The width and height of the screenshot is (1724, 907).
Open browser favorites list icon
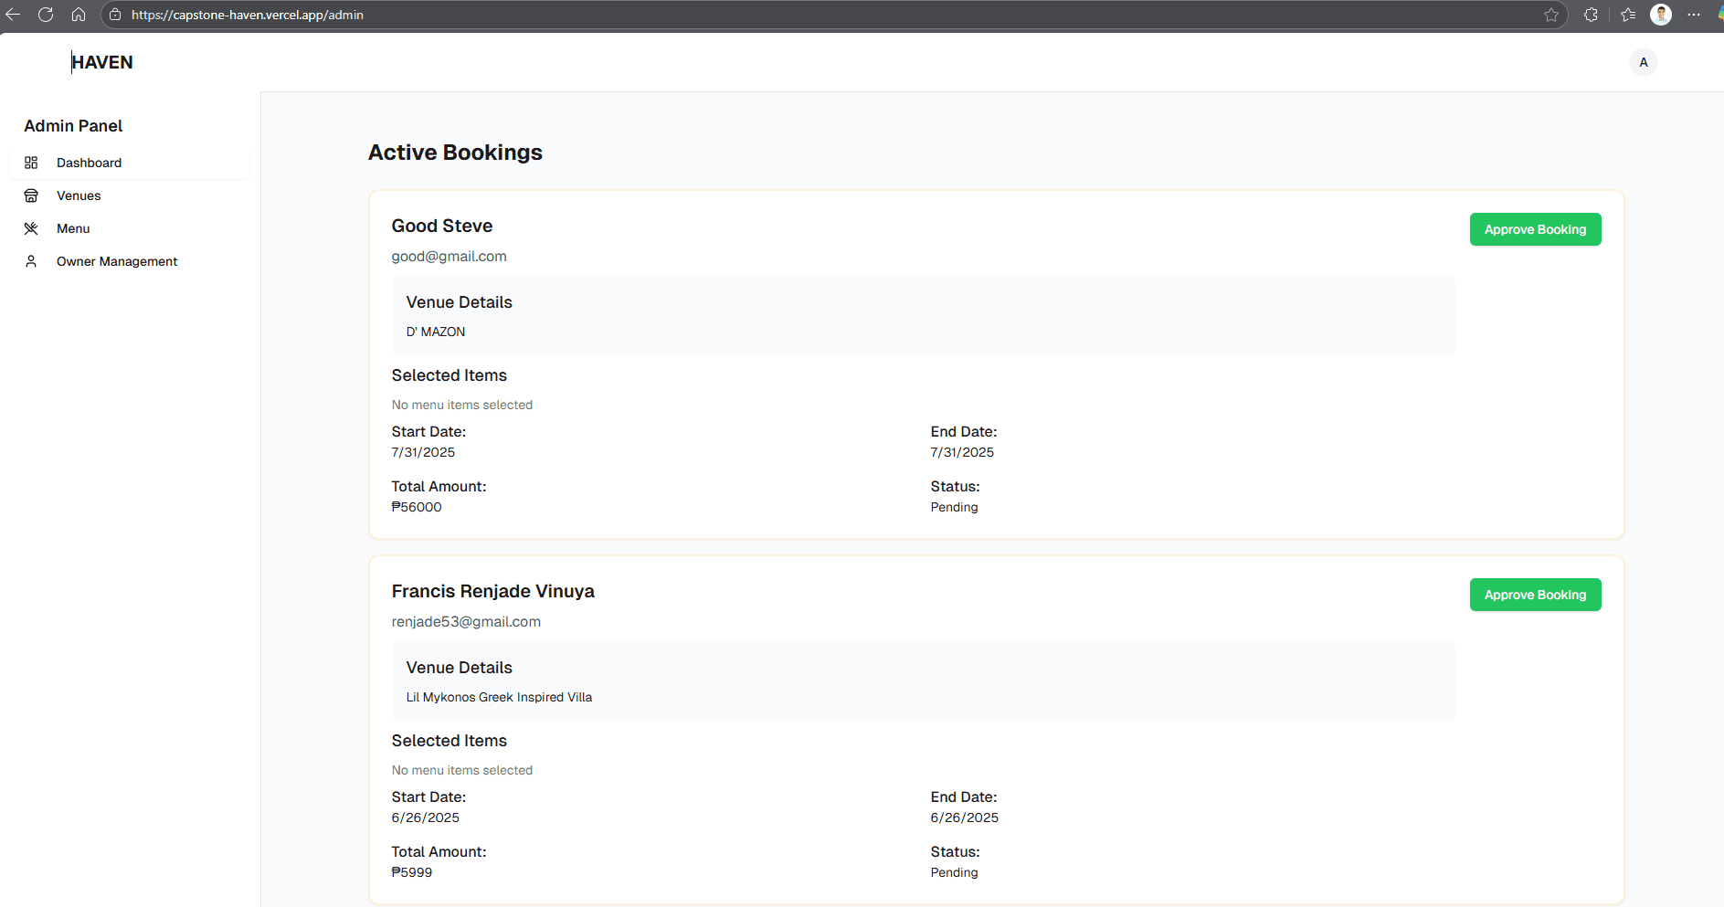[x=1628, y=15]
